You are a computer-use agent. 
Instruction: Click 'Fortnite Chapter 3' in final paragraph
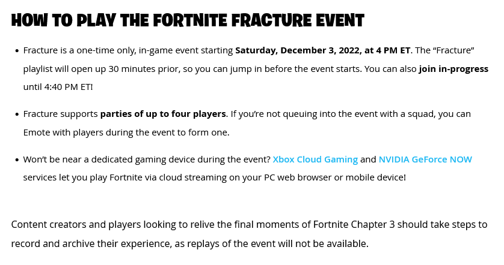point(354,225)
